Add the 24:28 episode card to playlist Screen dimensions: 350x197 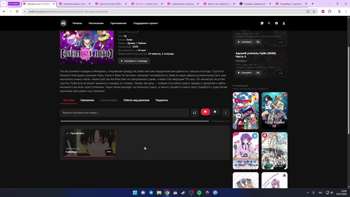(x=258, y=42)
